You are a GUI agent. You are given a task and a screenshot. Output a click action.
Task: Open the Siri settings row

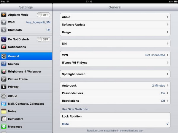[x=115, y=43]
